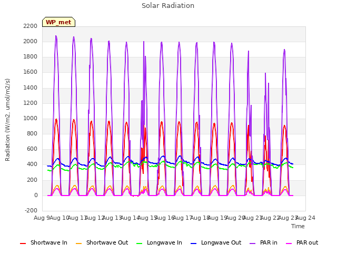Click the first PAR in peak near 2080
337x253 pixels.
coord(56,36)
